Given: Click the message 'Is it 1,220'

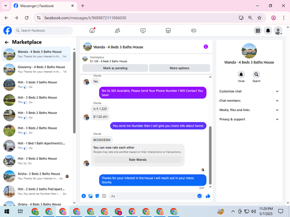Looking at the screenshot, I should [100, 109].
